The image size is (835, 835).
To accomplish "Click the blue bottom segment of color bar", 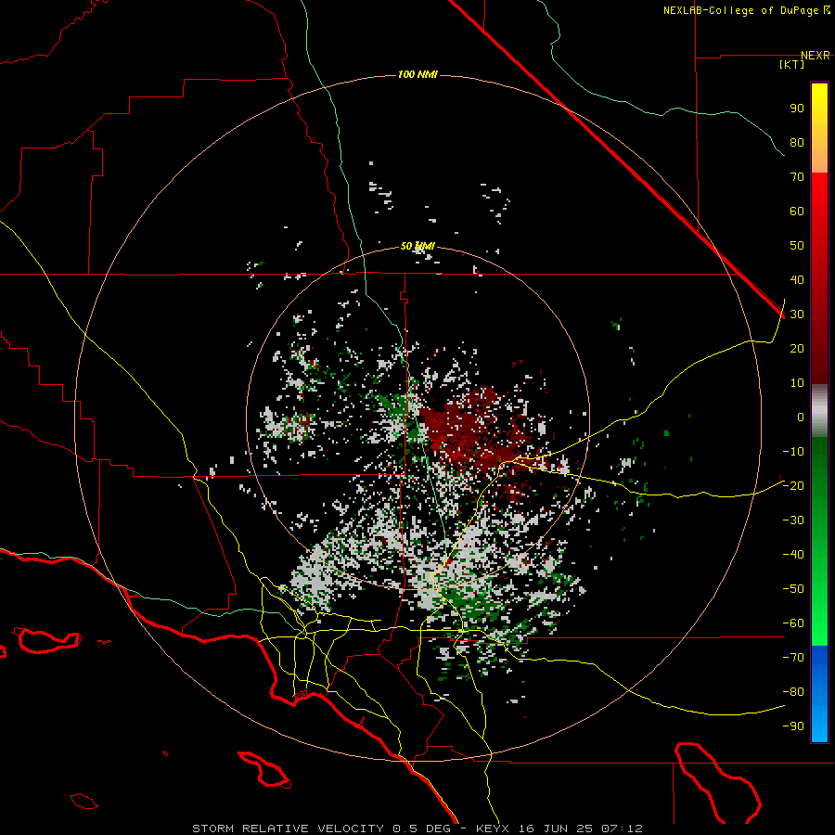I will (819, 694).
